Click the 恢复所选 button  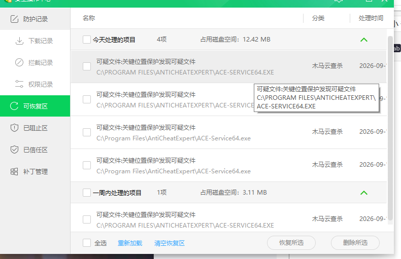[291, 243]
